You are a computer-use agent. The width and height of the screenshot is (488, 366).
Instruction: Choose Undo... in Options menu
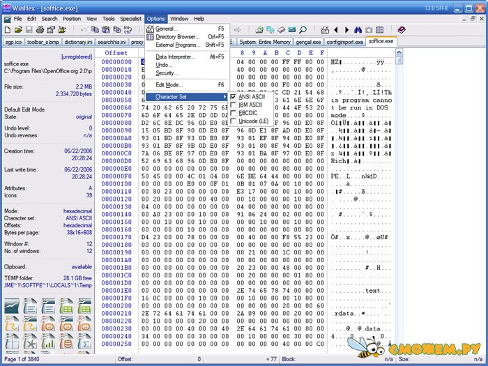[186, 65]
